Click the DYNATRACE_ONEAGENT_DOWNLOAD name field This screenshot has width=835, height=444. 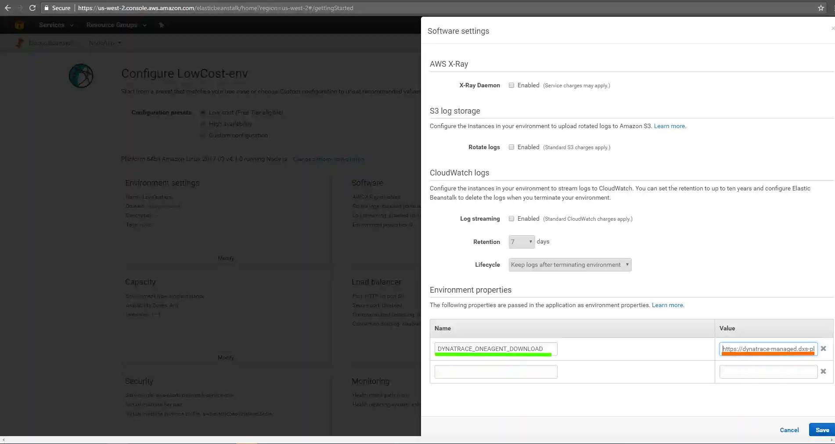(496, 349)
